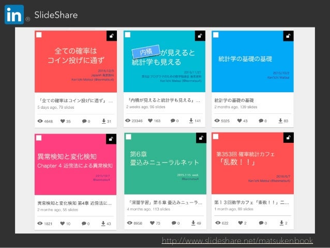Screen dimensions: 330x248
Task: Open the red 第353回 確率統計カフェ thumbnail
Action: click(253, 163)
